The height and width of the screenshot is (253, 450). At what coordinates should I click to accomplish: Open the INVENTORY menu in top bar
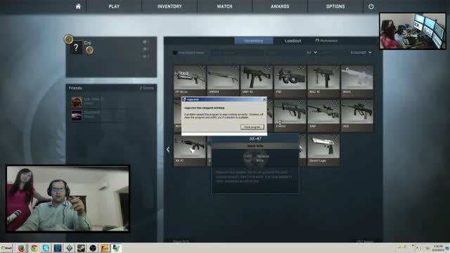pos(169,6)
